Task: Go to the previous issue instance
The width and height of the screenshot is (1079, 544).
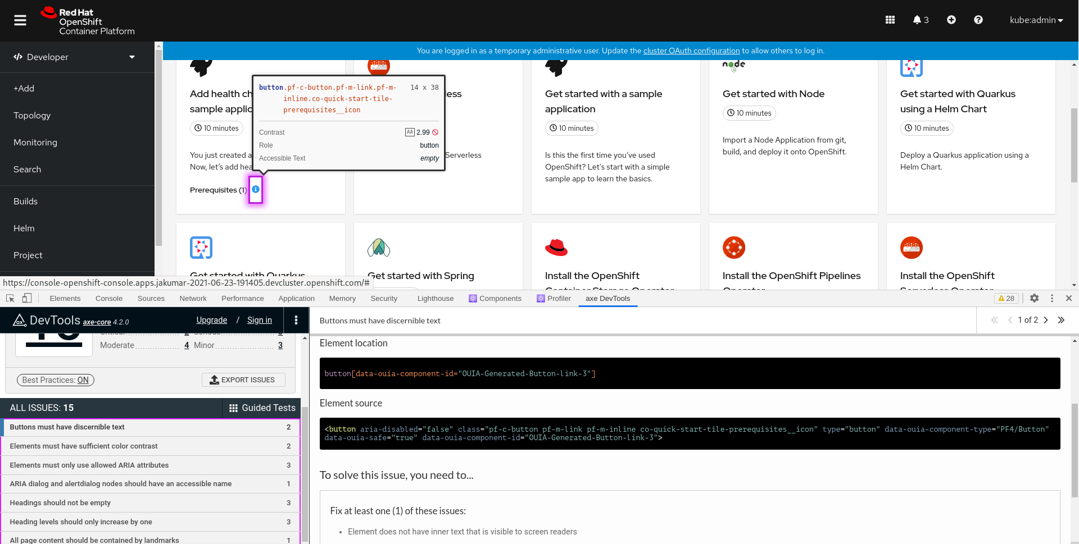Action: [x=1010, y=320]
